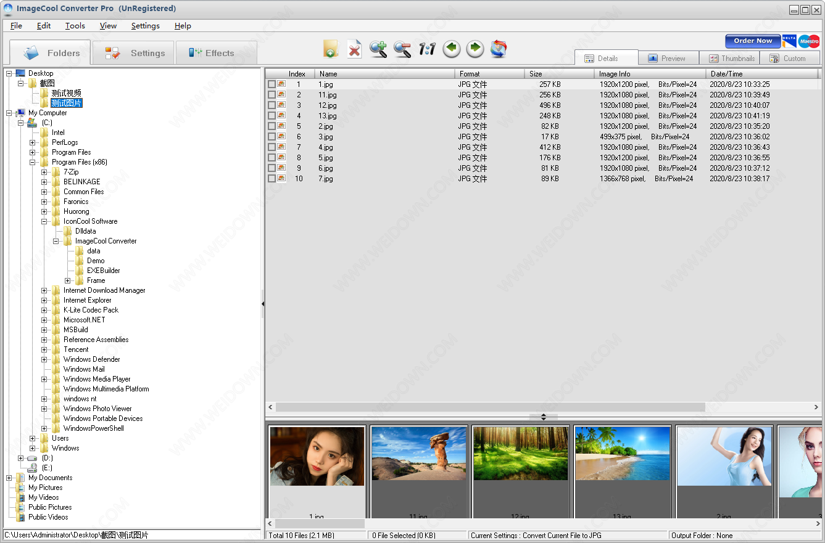Expand the PerfLogs folder node

33,142
